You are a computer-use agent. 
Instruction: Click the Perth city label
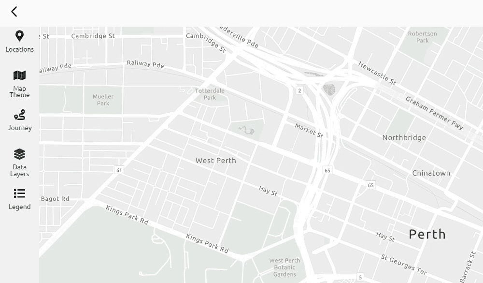[x=427, y=234]
